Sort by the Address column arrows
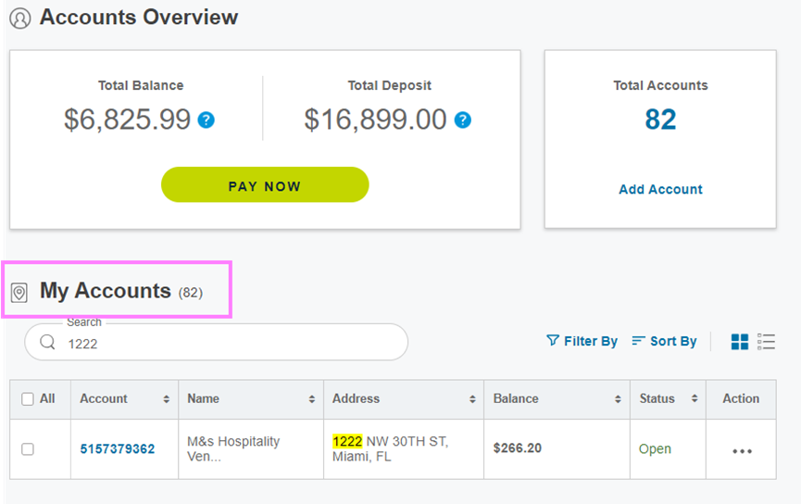 (472, 399)
